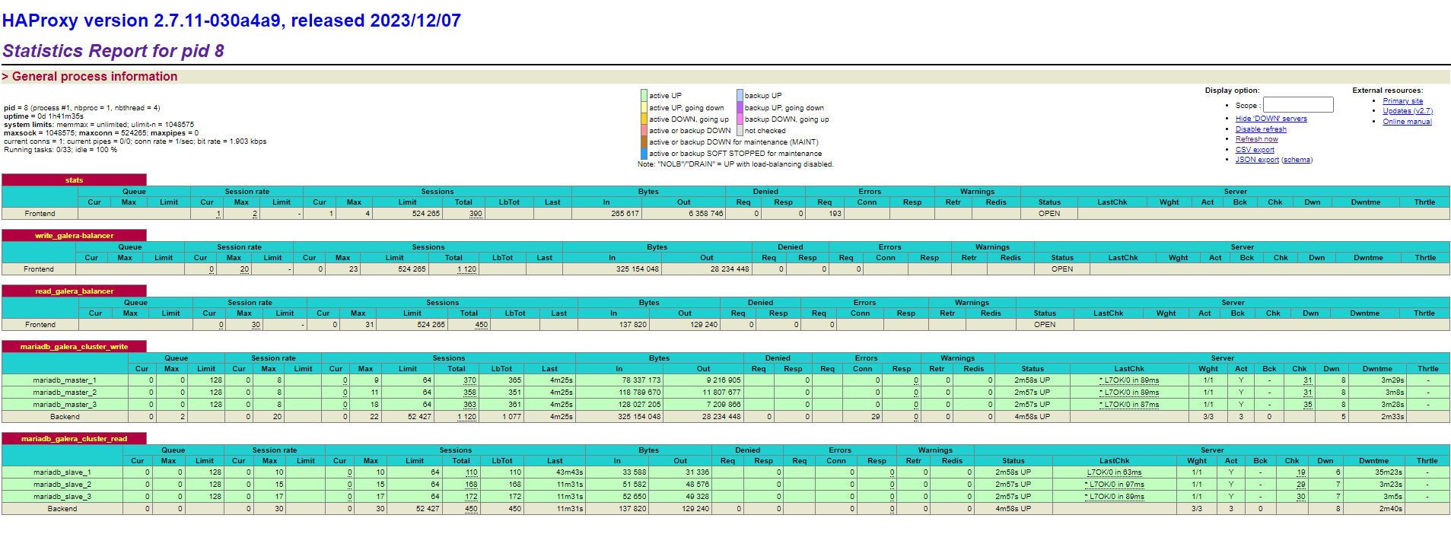Click the 'L7OK/0 in 97ms' last check cell
1451x550 pixels.
(1114, 485)
